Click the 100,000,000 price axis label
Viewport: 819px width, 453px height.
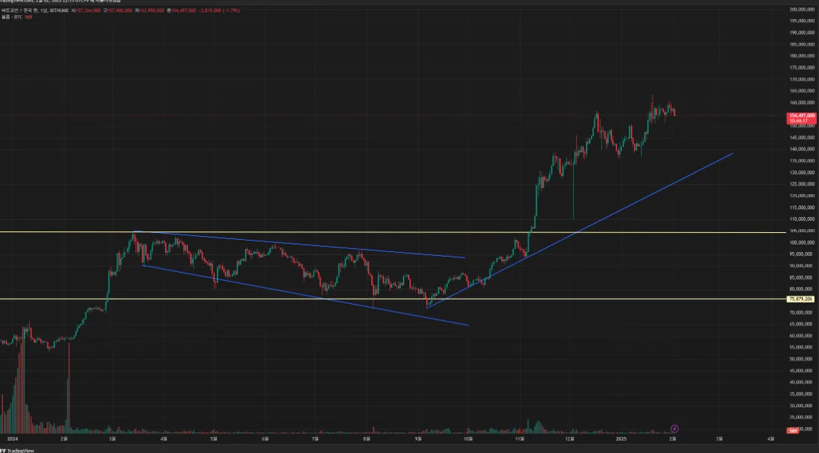[802, 242]
